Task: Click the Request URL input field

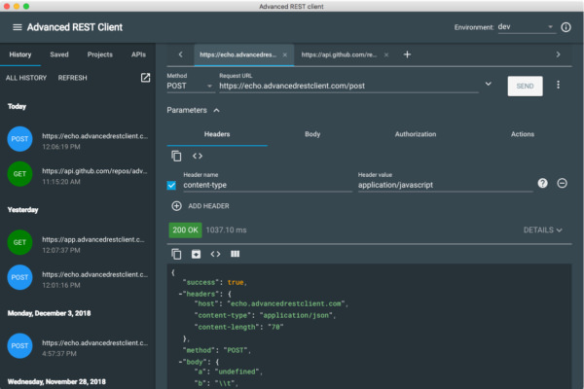Action: [346, 86]
